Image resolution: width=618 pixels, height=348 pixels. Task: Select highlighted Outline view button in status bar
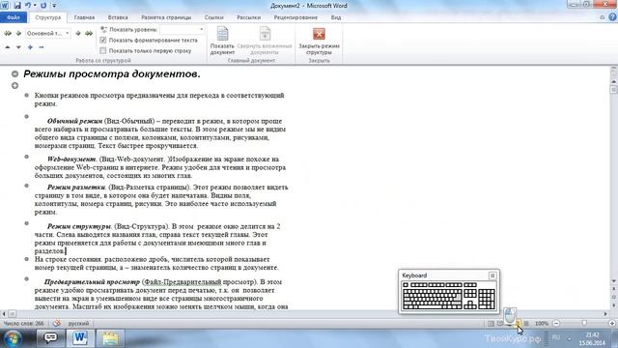pyautogui.click(x=518, y=324)
